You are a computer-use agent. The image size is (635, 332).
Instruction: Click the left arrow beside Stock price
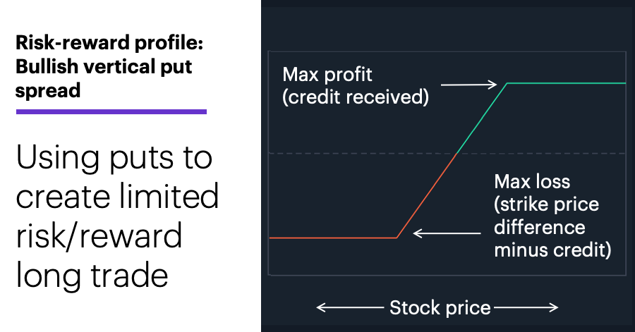tap(350, 308)
